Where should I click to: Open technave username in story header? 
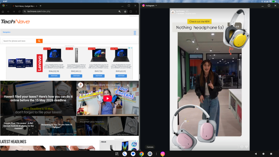coord(180,11)
